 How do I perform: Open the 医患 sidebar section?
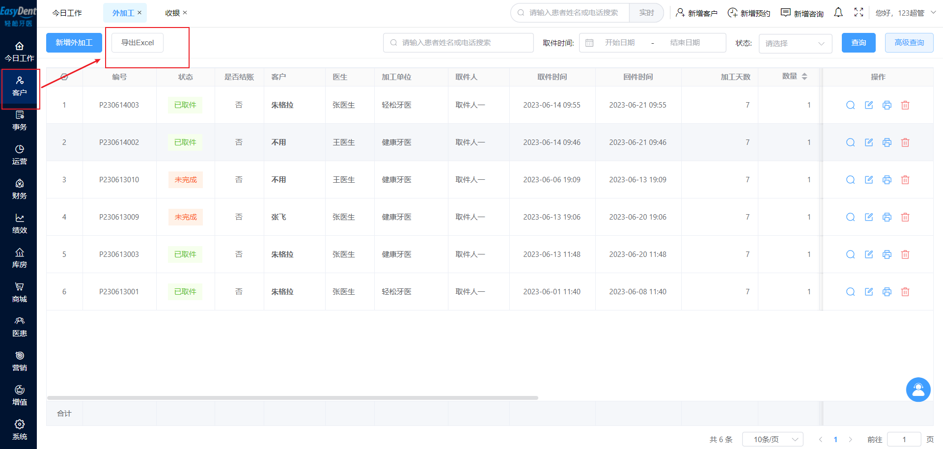click(x=19, y=327)
